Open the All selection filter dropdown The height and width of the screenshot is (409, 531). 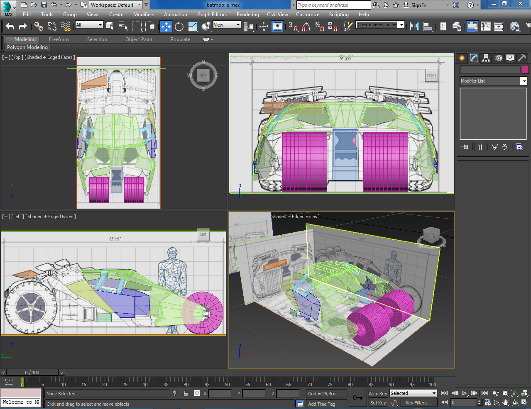(89, 25)
